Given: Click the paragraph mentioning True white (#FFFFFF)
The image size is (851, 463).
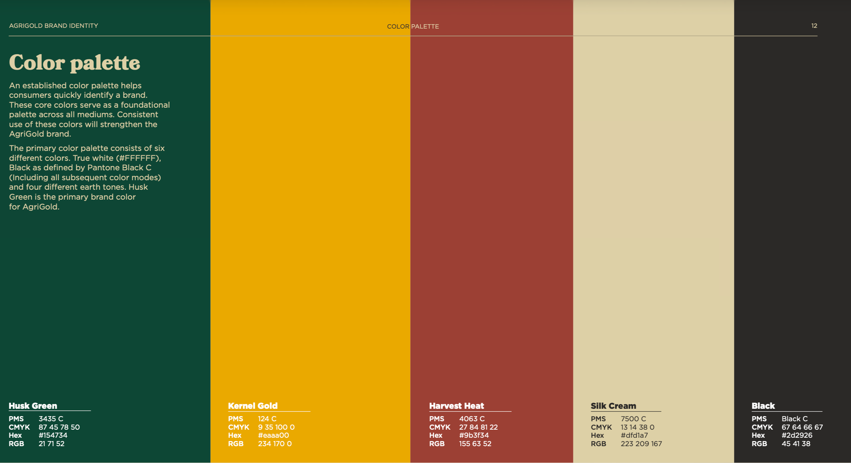Looking at the screenshot, I should point(87,177).
